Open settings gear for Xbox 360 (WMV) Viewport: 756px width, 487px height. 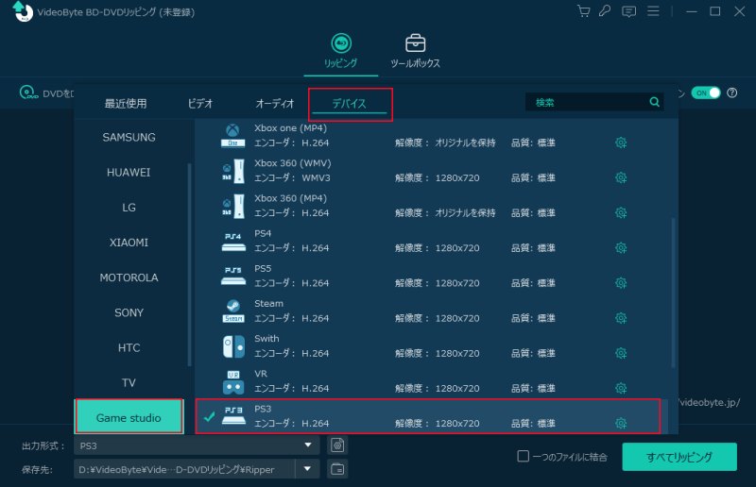coord(621,177)
